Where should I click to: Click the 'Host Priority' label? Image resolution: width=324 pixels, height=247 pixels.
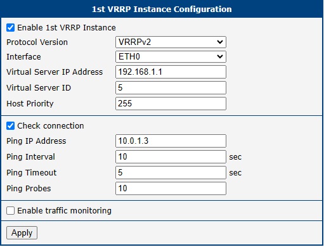(x=30, y=104)
